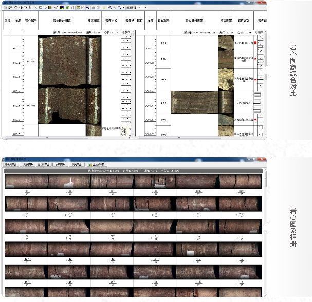Select the unrolled core image at 1-64
The image size is (312, 302).
tap(193, 102)
